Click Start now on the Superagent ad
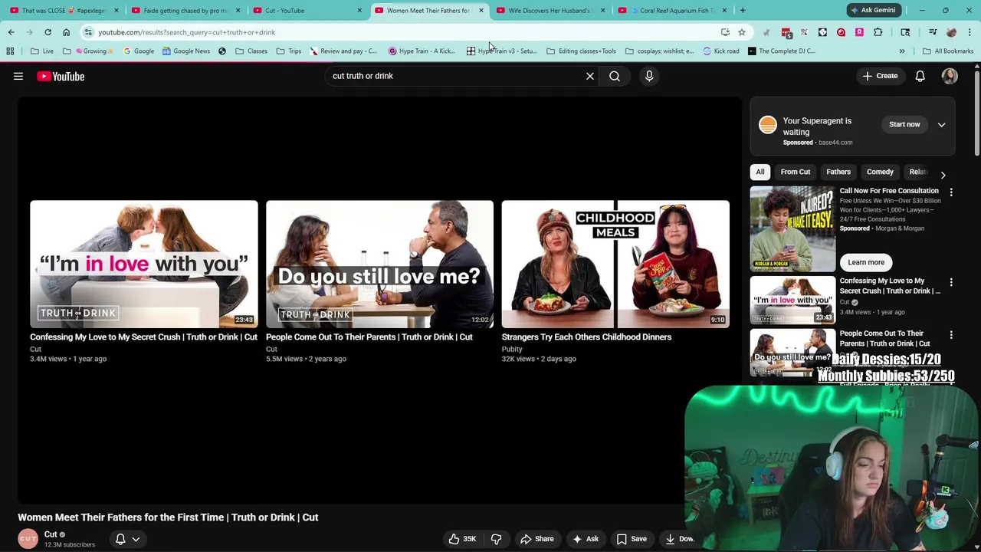 coord(904,124)
